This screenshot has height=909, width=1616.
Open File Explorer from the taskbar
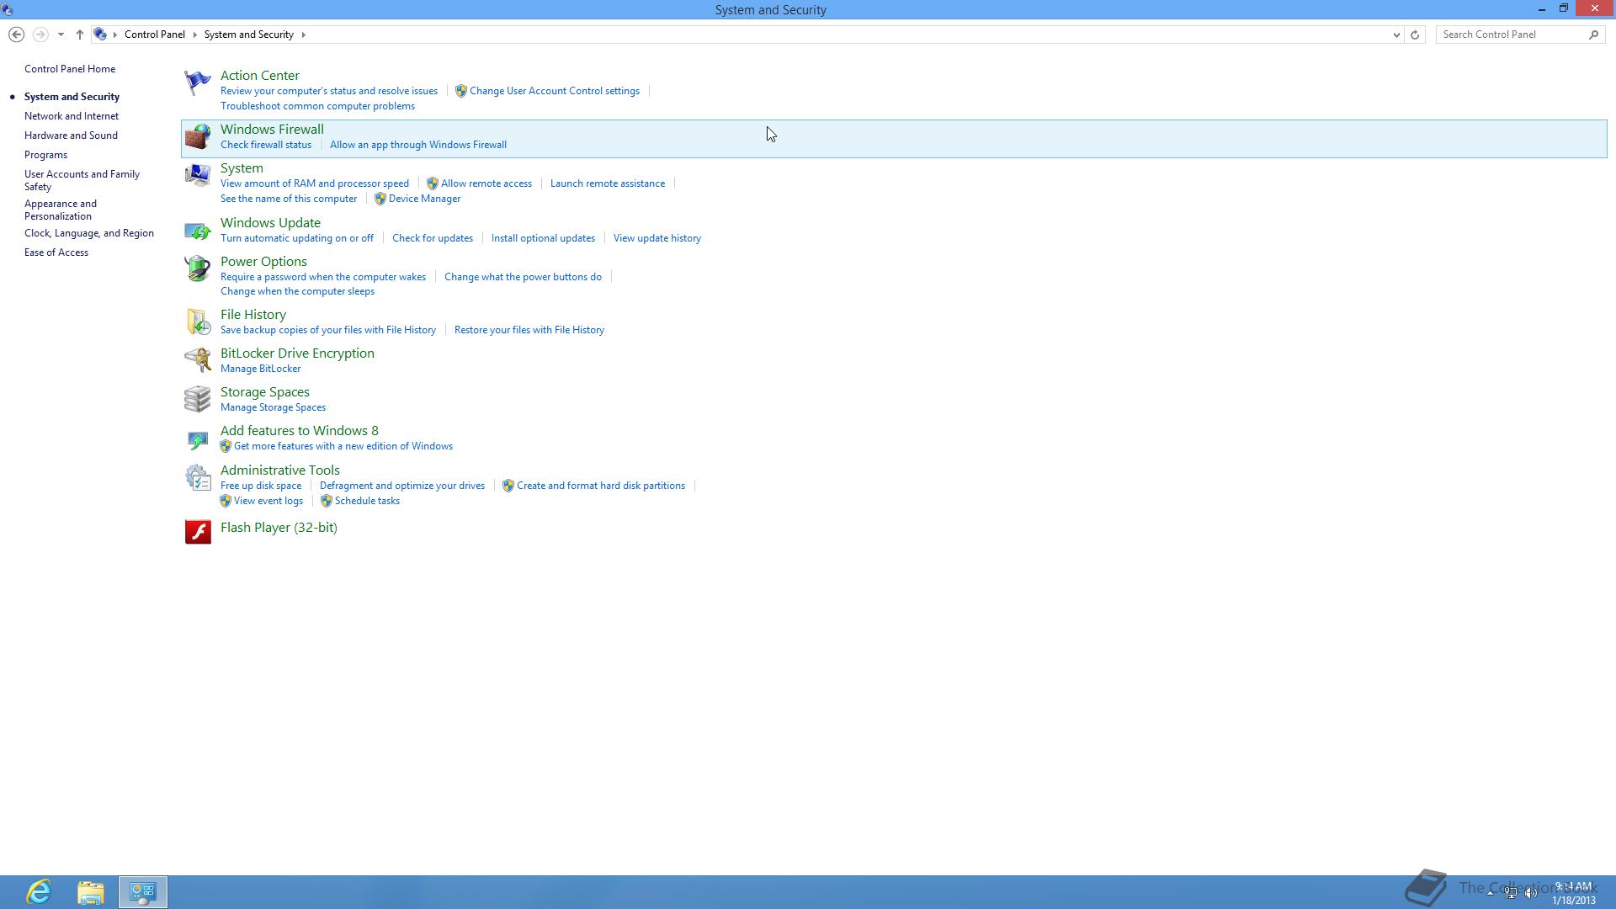coord(91,892)
